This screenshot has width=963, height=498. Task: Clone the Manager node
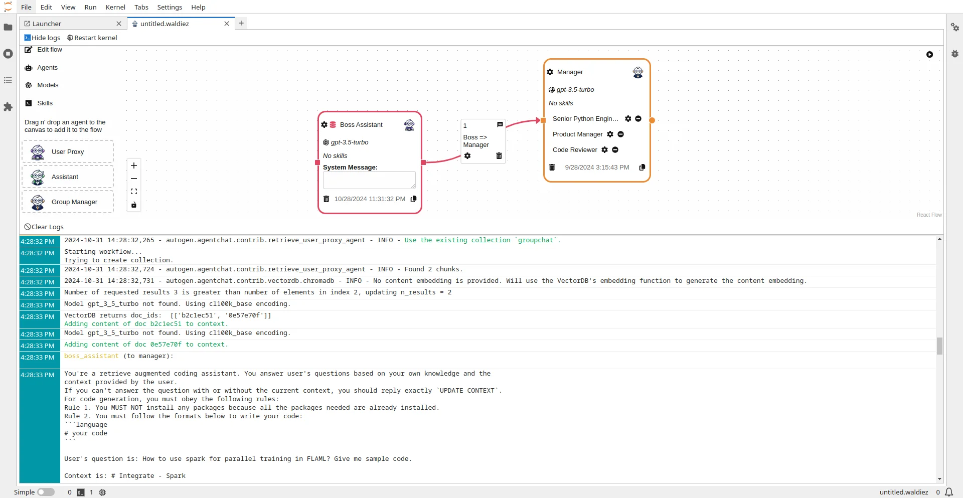642,168
